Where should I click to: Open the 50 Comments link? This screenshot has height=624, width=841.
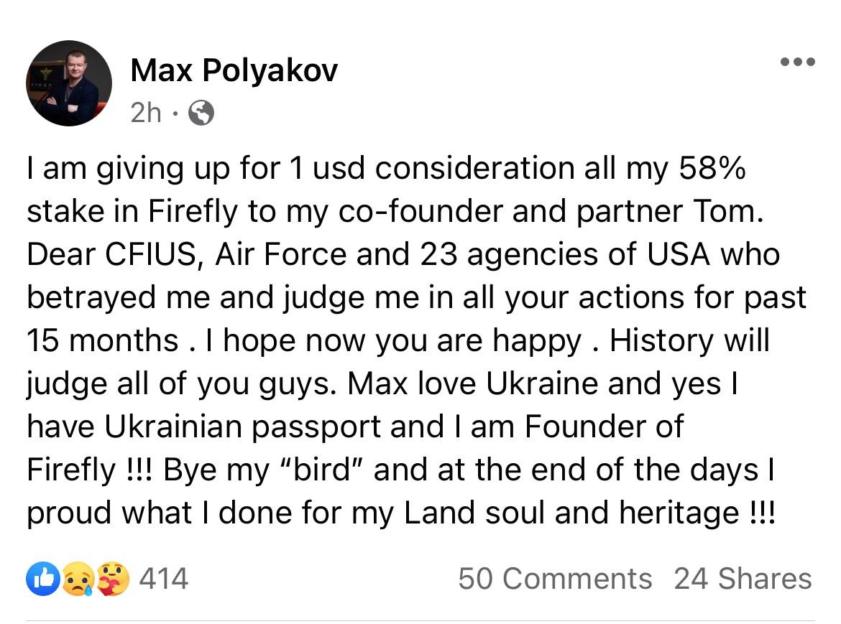pyautogui.click(x=555, y=579)
